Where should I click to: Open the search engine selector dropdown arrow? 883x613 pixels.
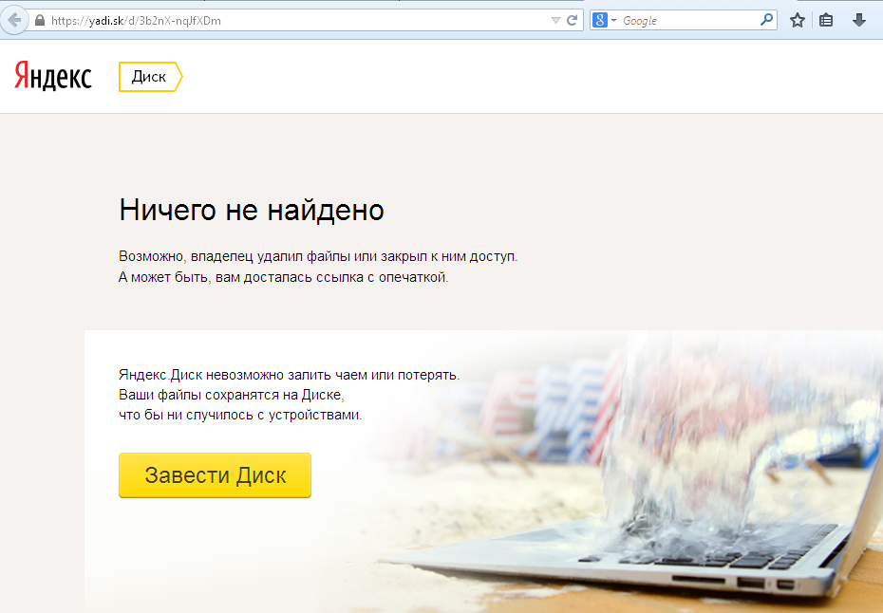tap(614, 20)
